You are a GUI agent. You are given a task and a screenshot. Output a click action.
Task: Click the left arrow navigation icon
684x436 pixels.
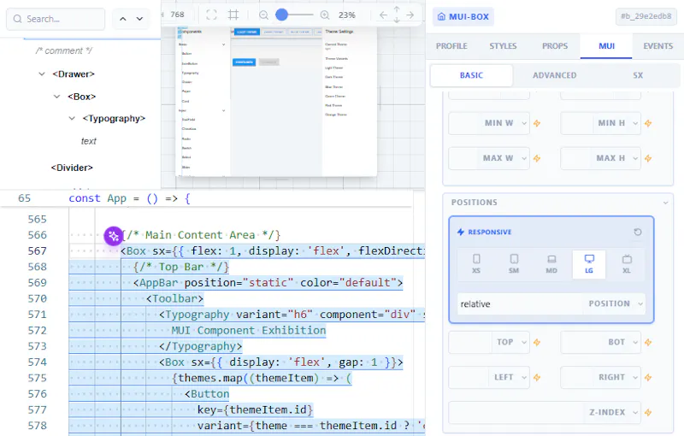click(x=383, y=15)
